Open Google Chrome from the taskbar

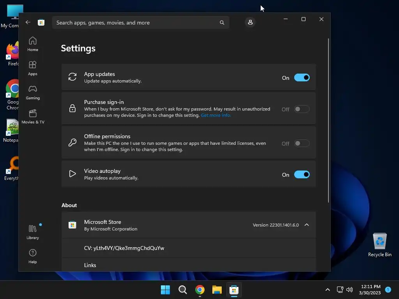200,290
